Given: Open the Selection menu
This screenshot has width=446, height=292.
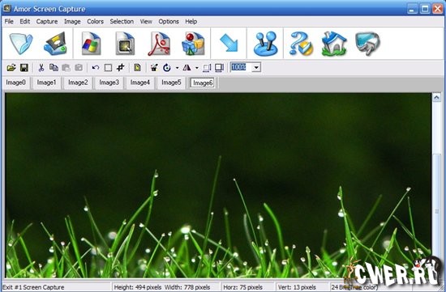Looking at the screenshot, I should (x=122, y=22).
